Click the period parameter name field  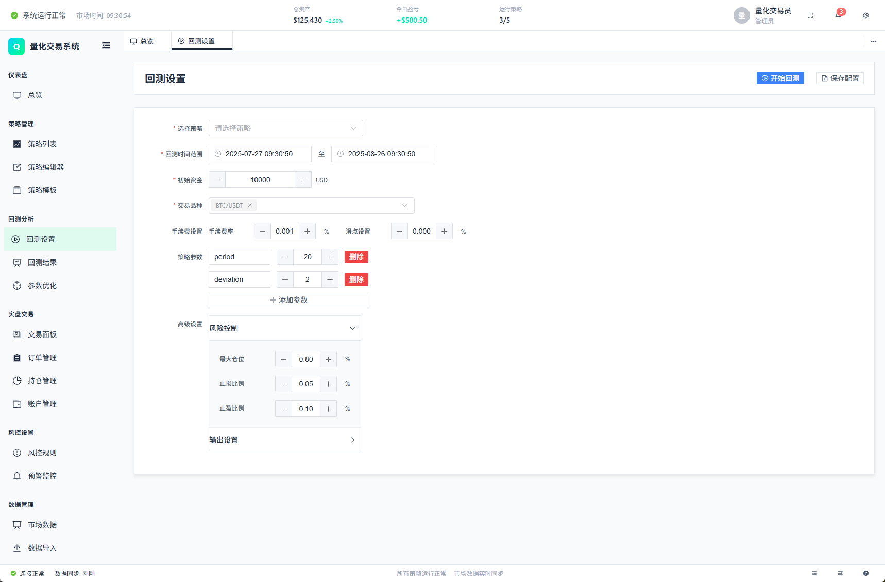click(x=240, y=257)
